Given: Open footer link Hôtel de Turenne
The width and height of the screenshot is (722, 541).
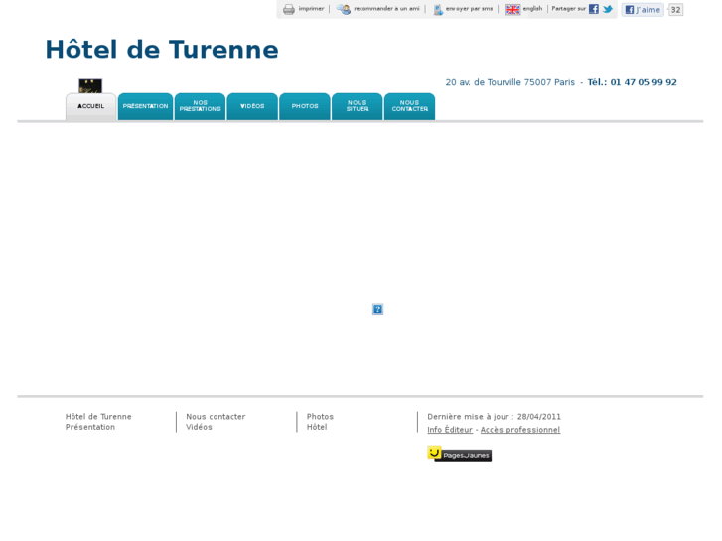Looking at the screenshot, I should point(98,417).
